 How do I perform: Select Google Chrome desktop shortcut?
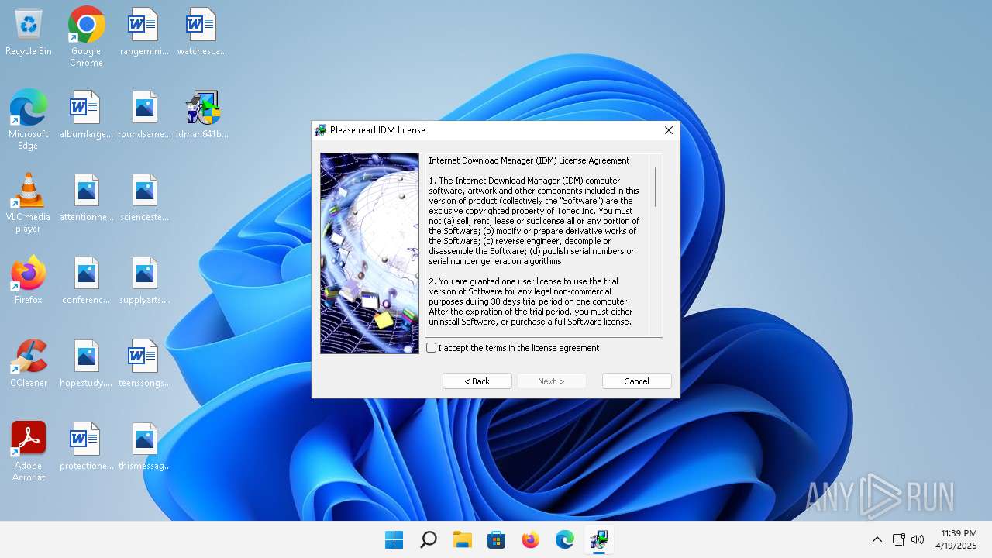tap(86, 36)
